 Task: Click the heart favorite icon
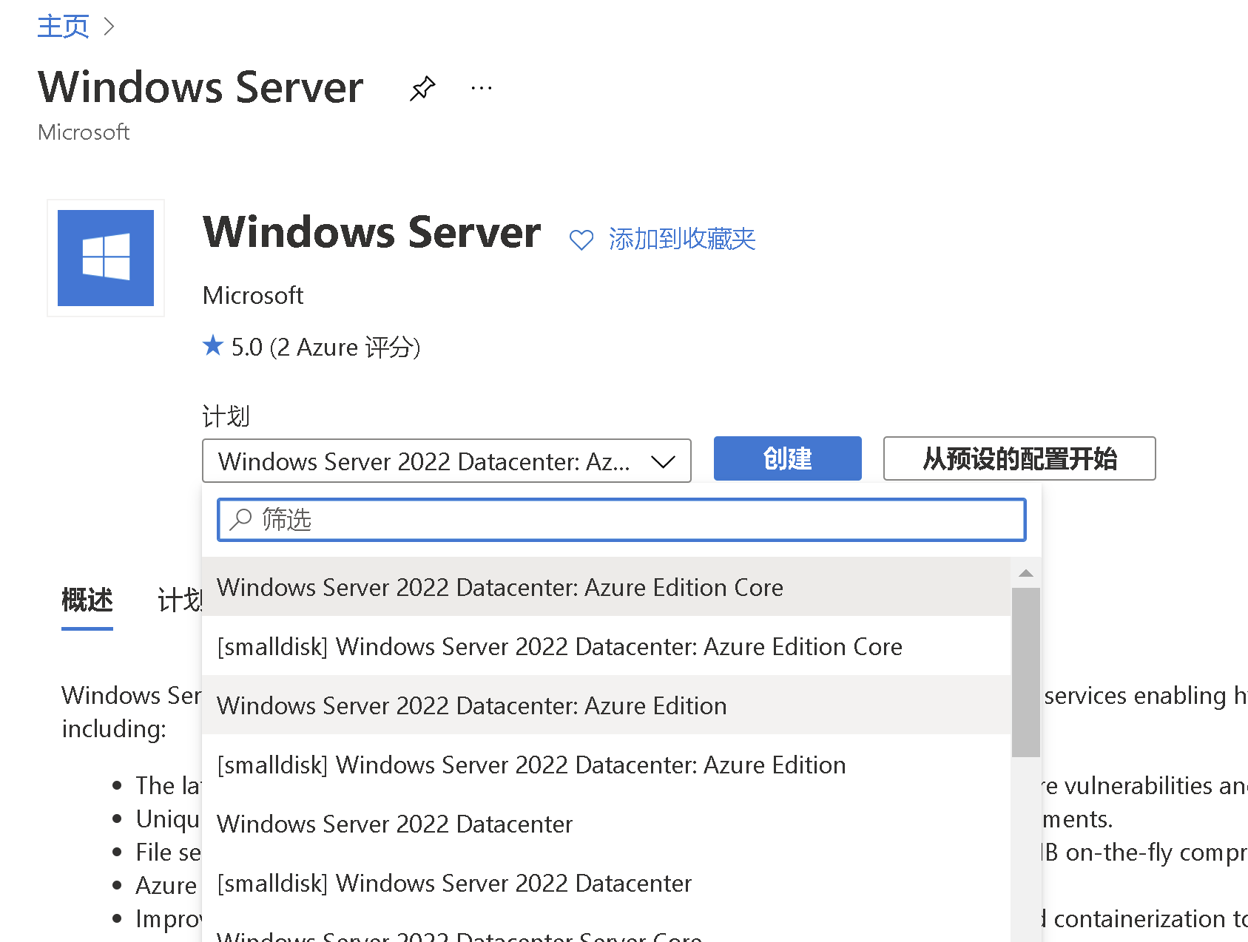point(581,240)
